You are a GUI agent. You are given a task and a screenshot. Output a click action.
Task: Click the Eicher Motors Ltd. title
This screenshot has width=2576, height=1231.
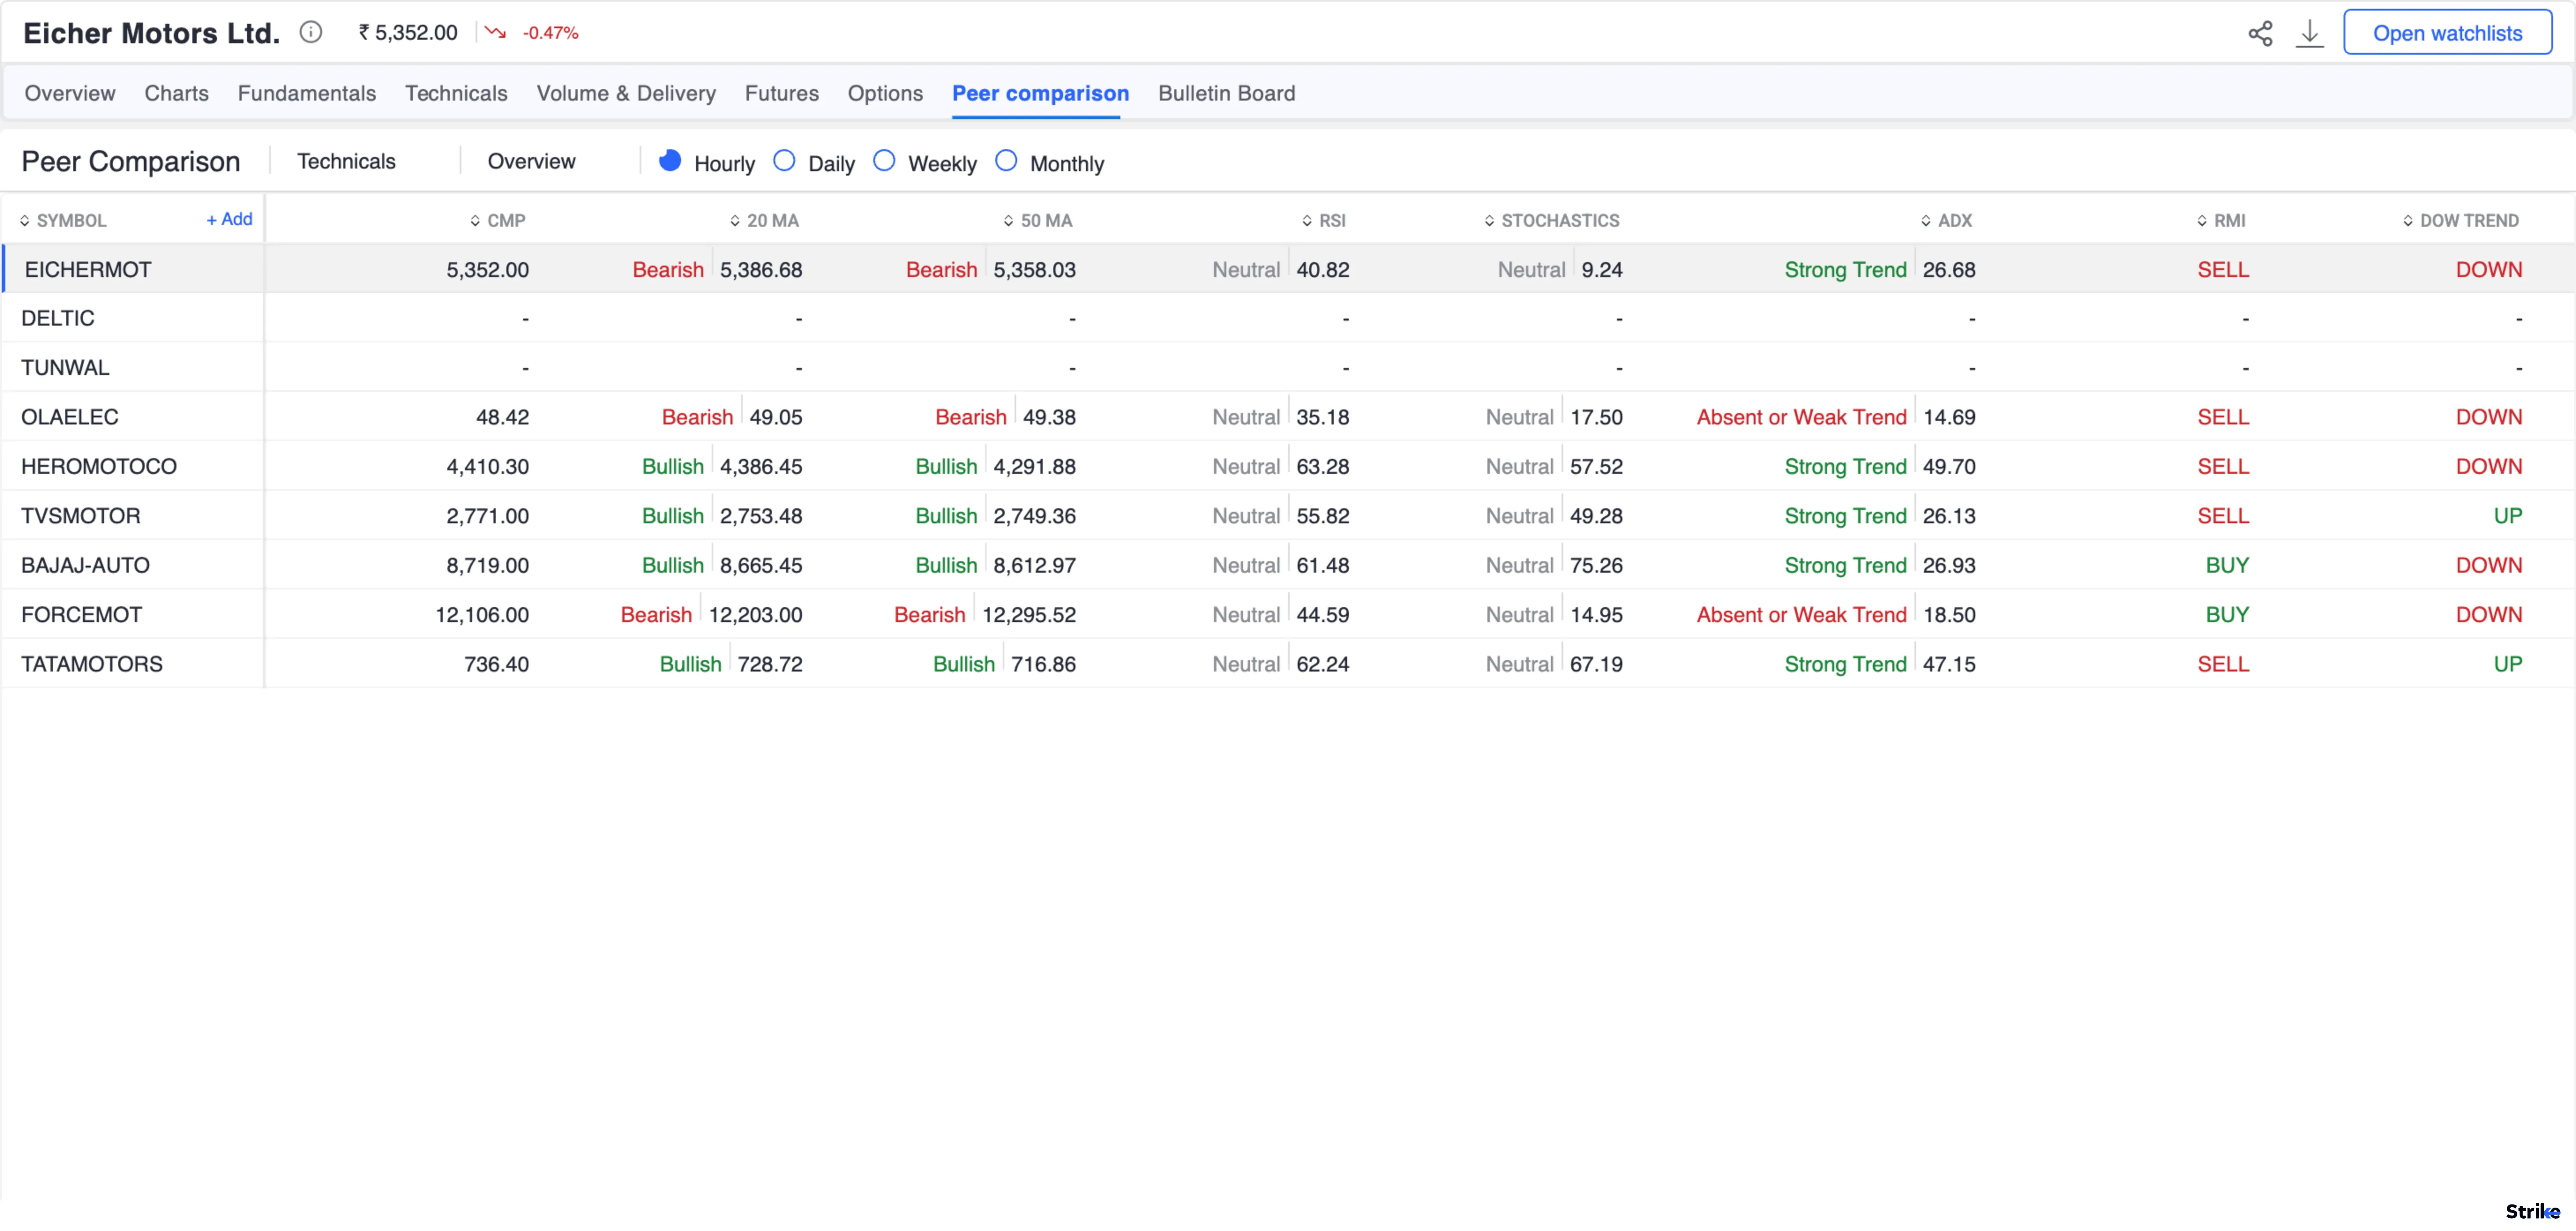point(151,33)
